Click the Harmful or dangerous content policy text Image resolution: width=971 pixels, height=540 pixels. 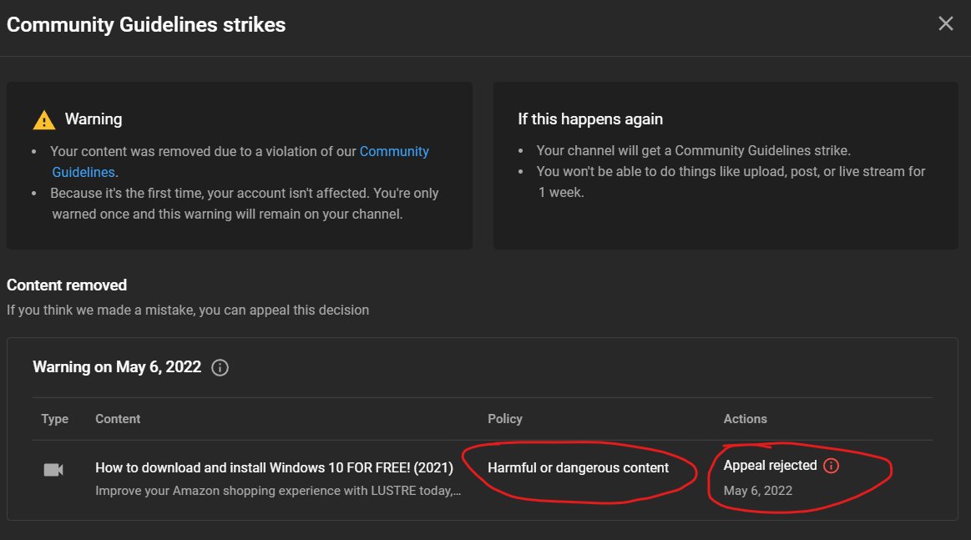click(x=578, y=467)
